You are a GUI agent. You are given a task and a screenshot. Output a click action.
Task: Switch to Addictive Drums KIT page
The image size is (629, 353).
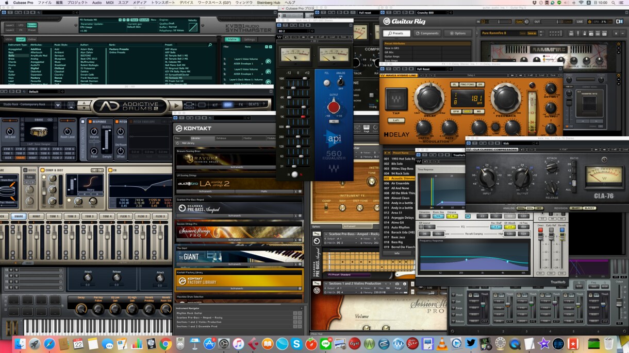pos(216,104)
